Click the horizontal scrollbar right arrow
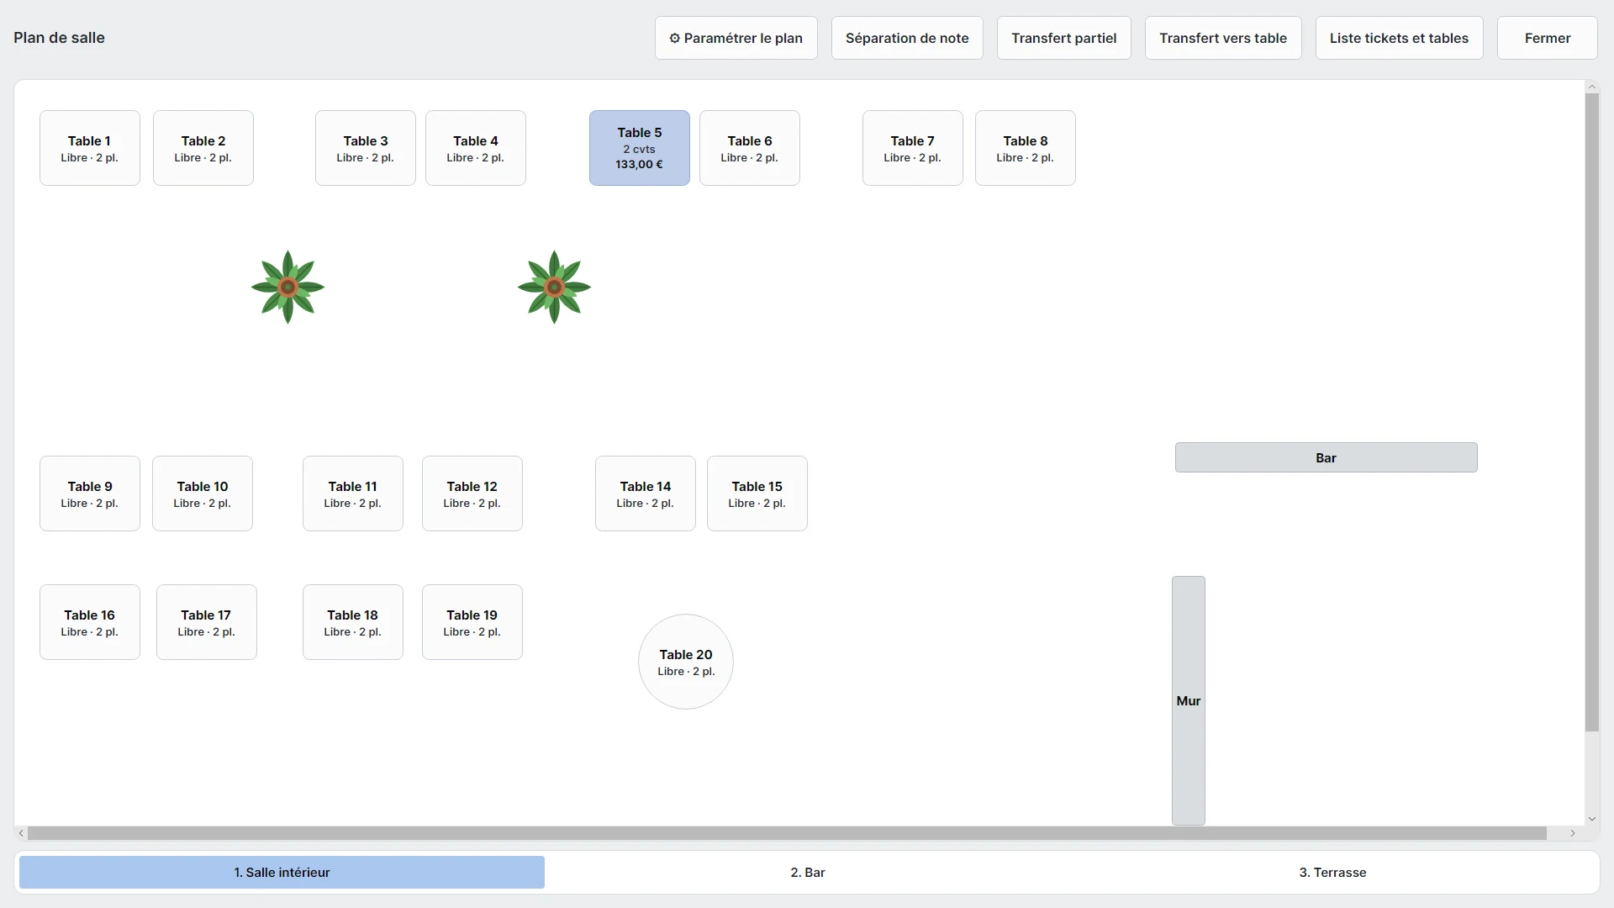The width and height of the screenshot is (1614, 908). [x=1573, y=833]
